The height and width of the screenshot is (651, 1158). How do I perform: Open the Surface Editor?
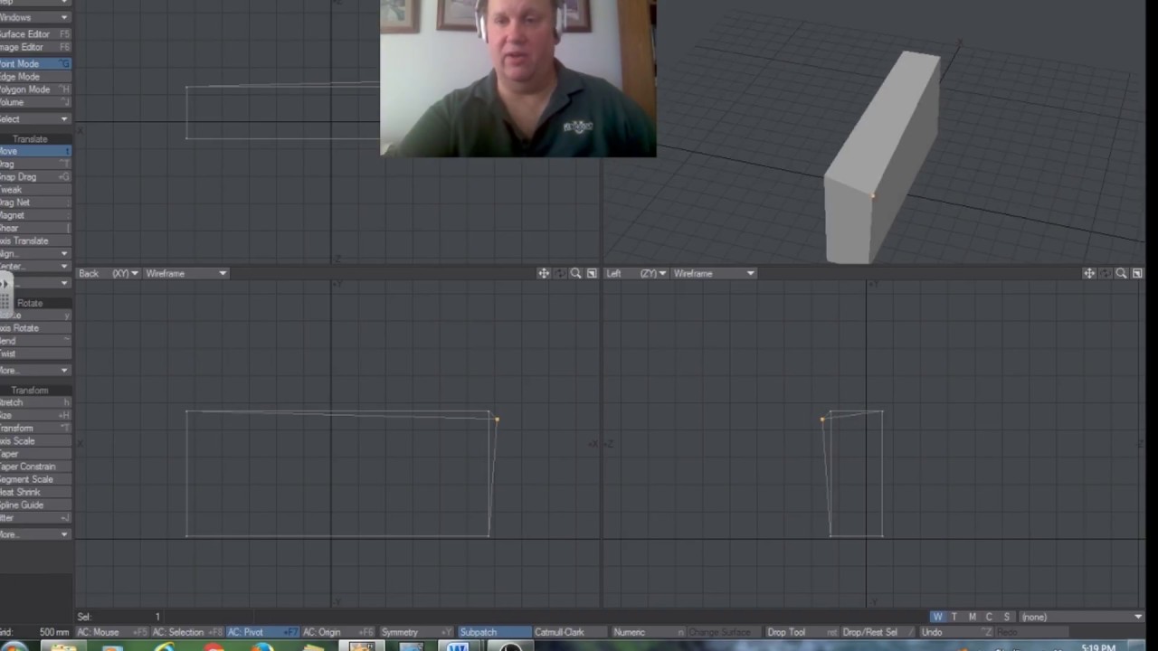(35, 34)
